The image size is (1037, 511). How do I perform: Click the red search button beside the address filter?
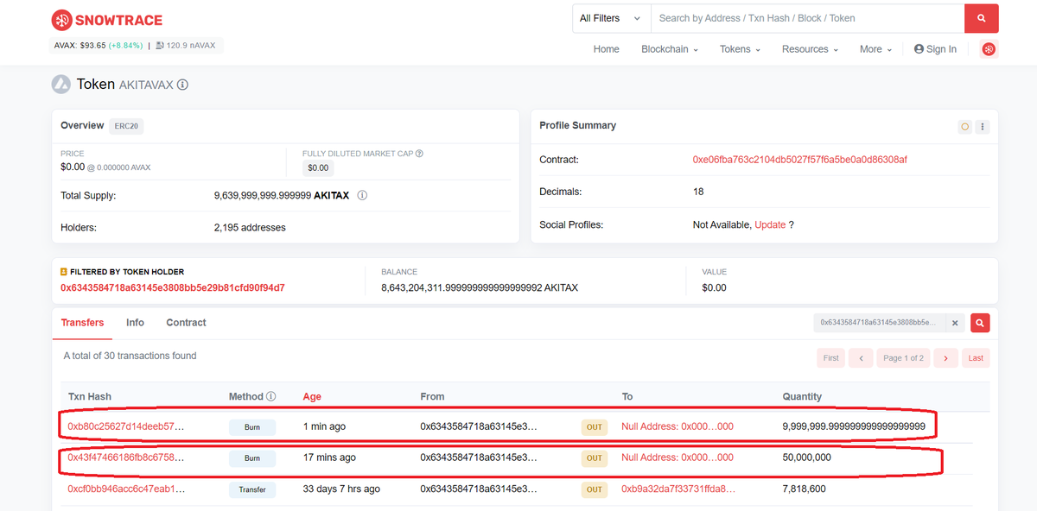point(980,323)
